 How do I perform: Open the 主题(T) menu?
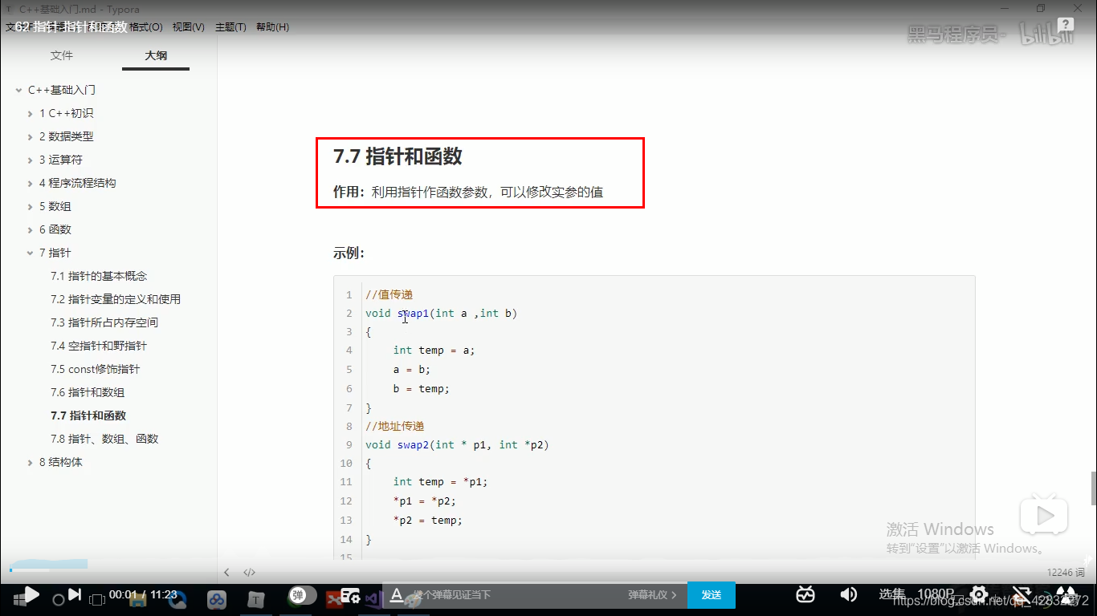[x=230, y=26]
